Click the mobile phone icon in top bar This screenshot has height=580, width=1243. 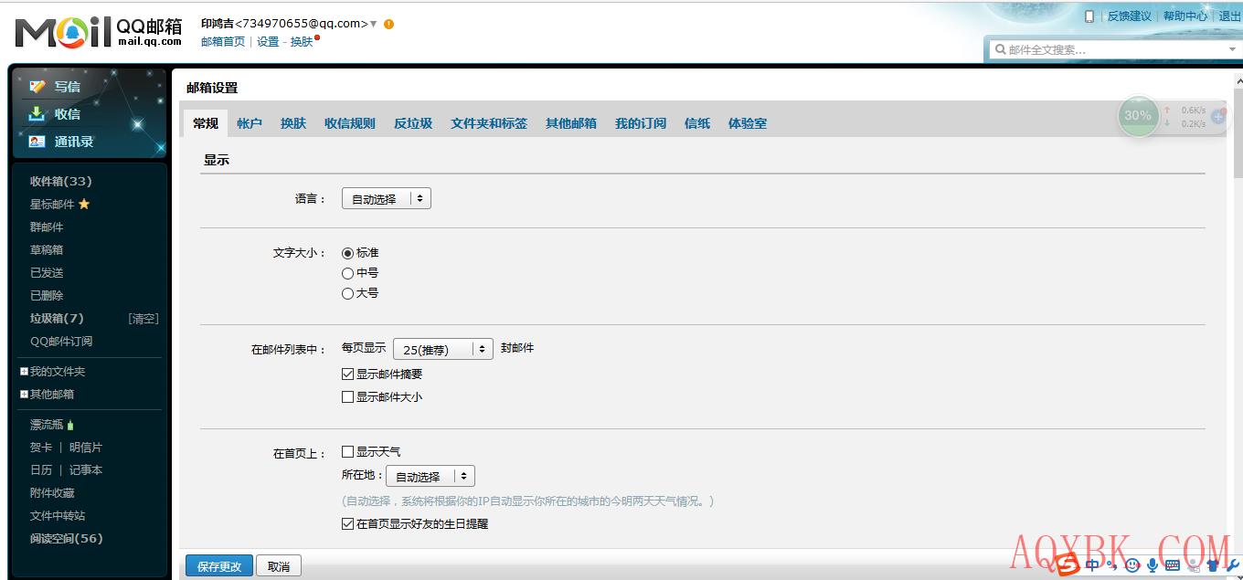click(x=1089, y=16)
